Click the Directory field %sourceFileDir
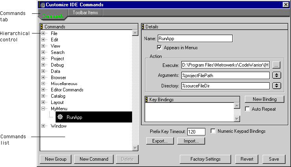Image resolution: width=291 pixels, height=167 pixels. [x=226, y=86]
